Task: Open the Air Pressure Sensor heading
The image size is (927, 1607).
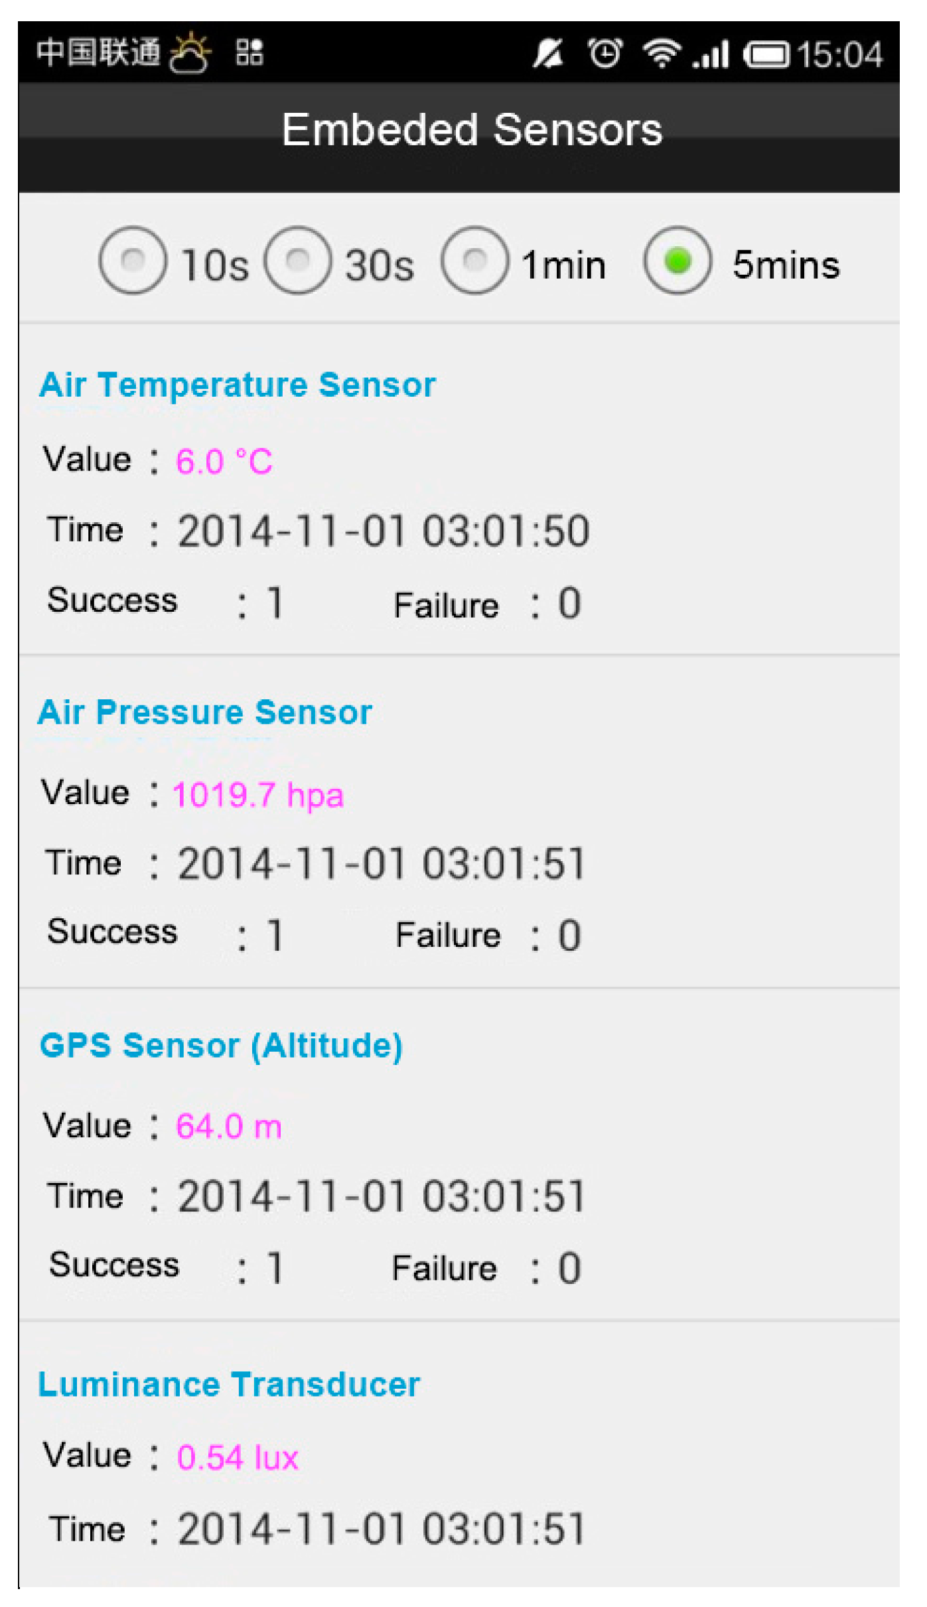Action: coord(205,713)
